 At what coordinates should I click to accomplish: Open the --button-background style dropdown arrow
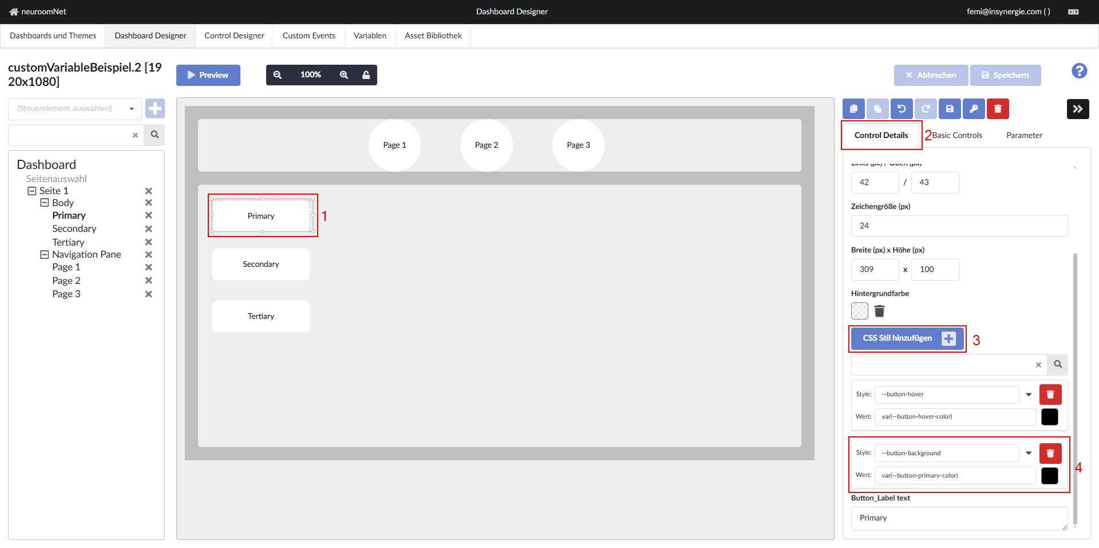[1029, 454]
